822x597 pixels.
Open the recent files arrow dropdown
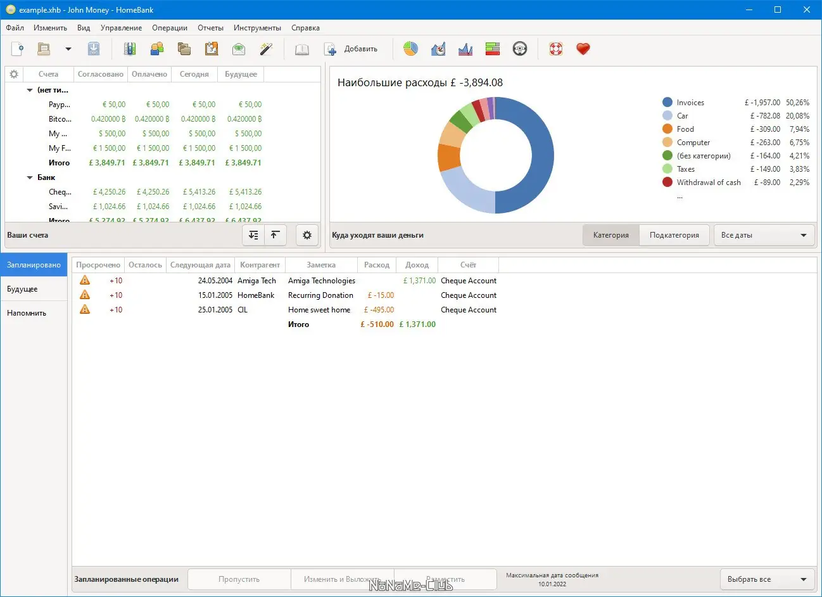68,49
